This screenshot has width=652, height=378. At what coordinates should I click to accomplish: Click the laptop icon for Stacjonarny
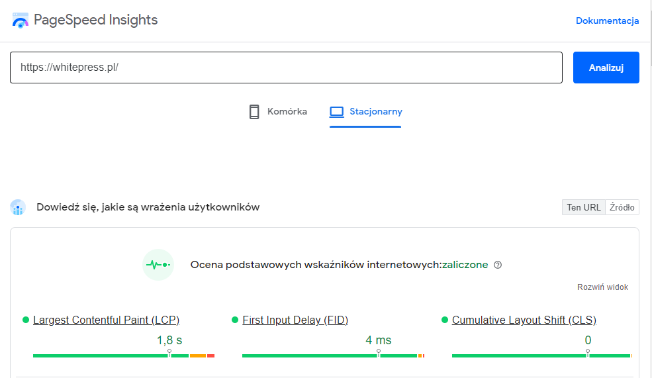336,112
